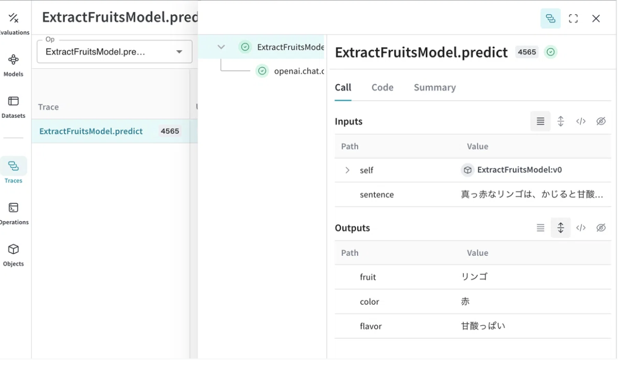This screenshot has height=374, width=619.
Task: Open the Operations sidebar section
Action: [x=14, y=213]
